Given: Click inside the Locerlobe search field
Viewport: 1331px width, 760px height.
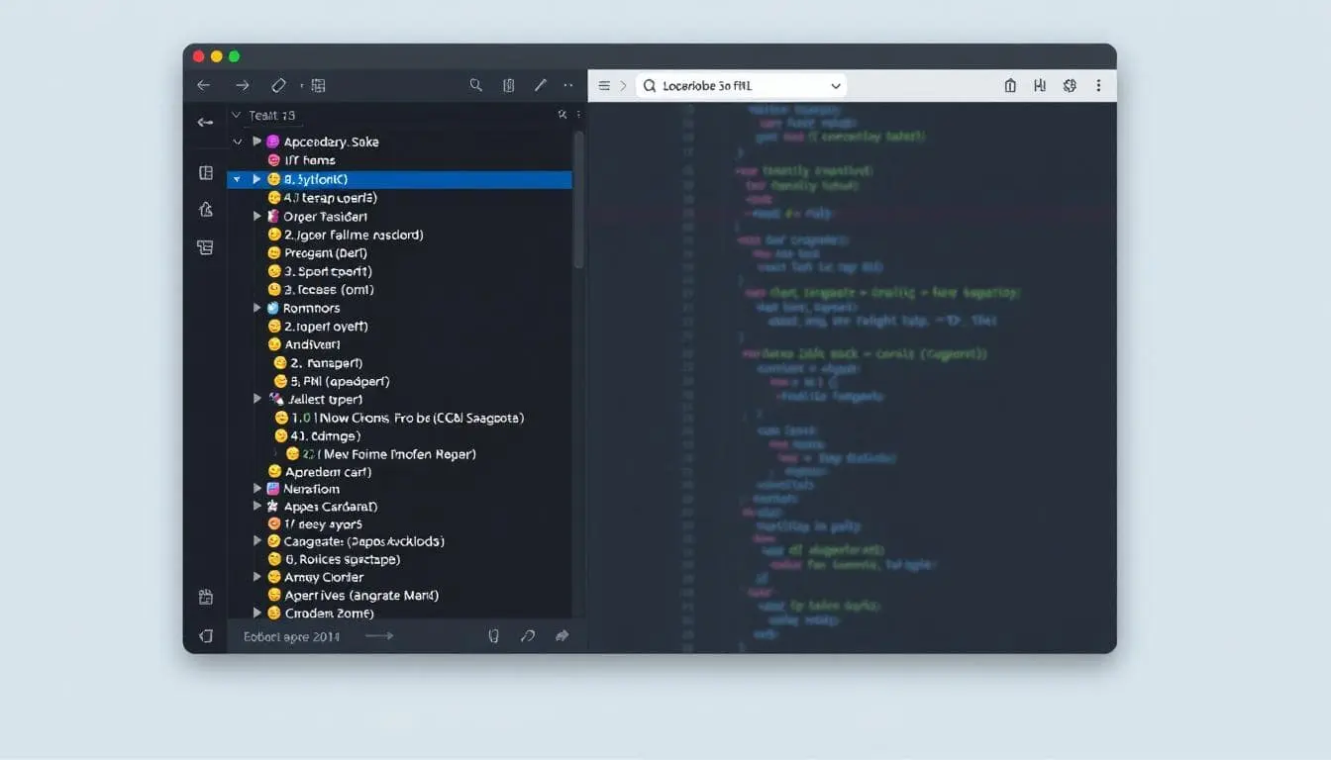Looking at the screenshot, I should point(741,86).
